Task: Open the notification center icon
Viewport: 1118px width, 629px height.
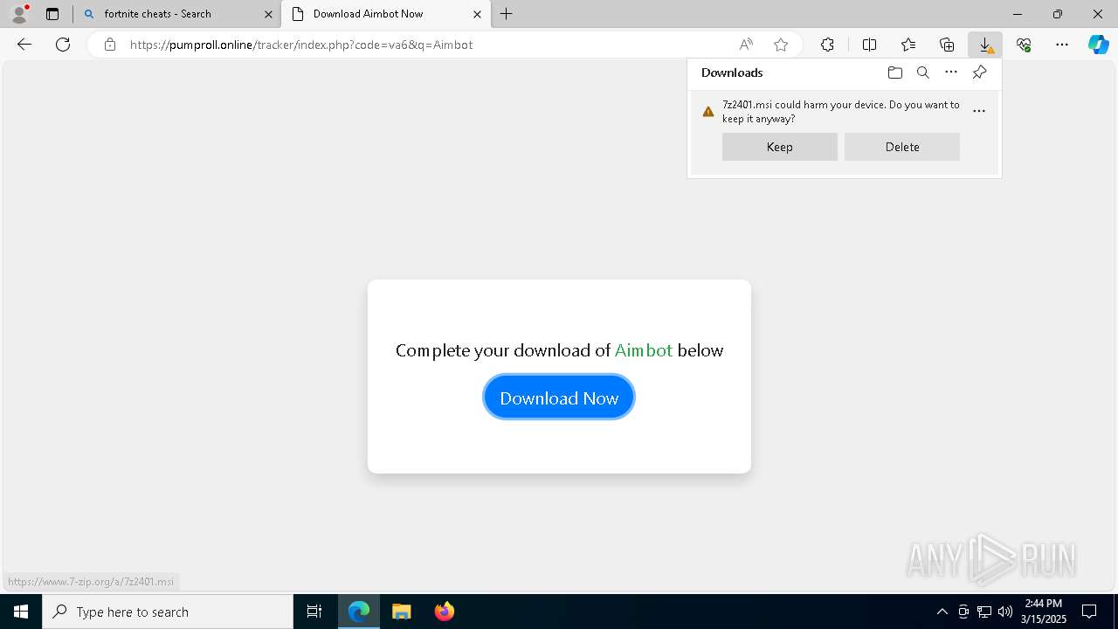Action: coord(1089,612)
